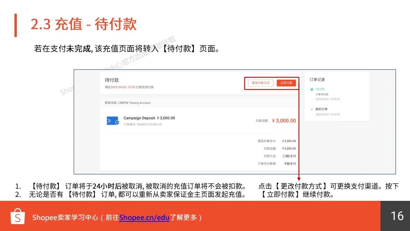The height and width of the screenshot is (231, 410).
Task: Click the gray status dot beside 新的订单
Action: point(312,109)
